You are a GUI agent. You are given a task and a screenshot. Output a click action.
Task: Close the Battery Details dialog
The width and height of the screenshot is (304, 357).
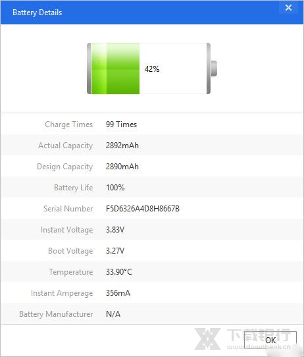point(289,8)
